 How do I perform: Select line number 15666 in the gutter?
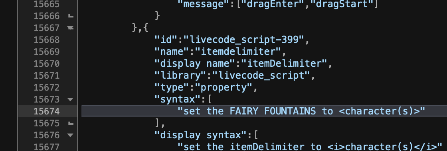[46, 16]
